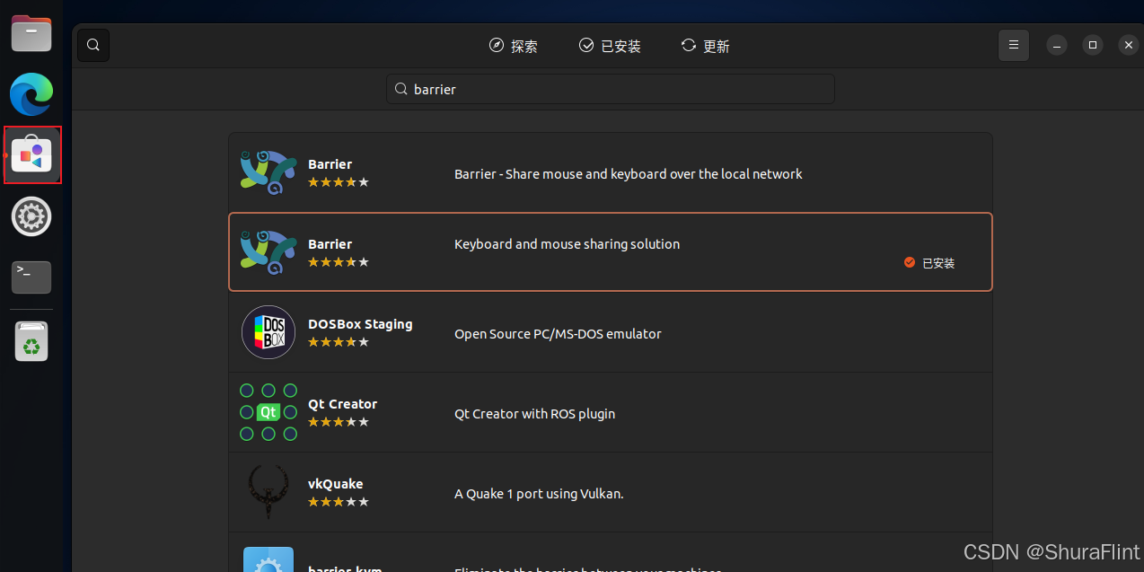The image size is (1144, 572).
Task: Open the DOSBox Staging entry details
Action: click(611, 332)
